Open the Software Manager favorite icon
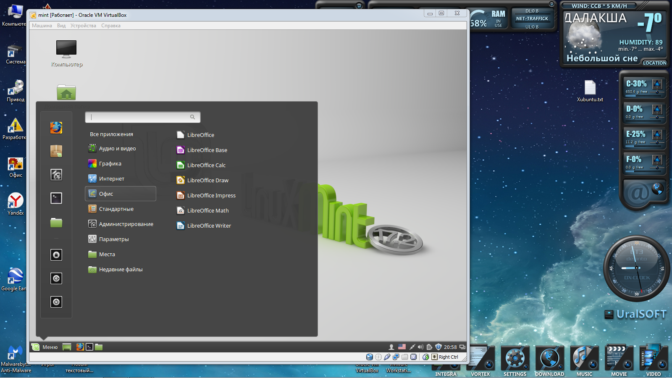Image resolution: width=672 pixels, height=378 pixels. pyautogui.click(x=56, y=151)
